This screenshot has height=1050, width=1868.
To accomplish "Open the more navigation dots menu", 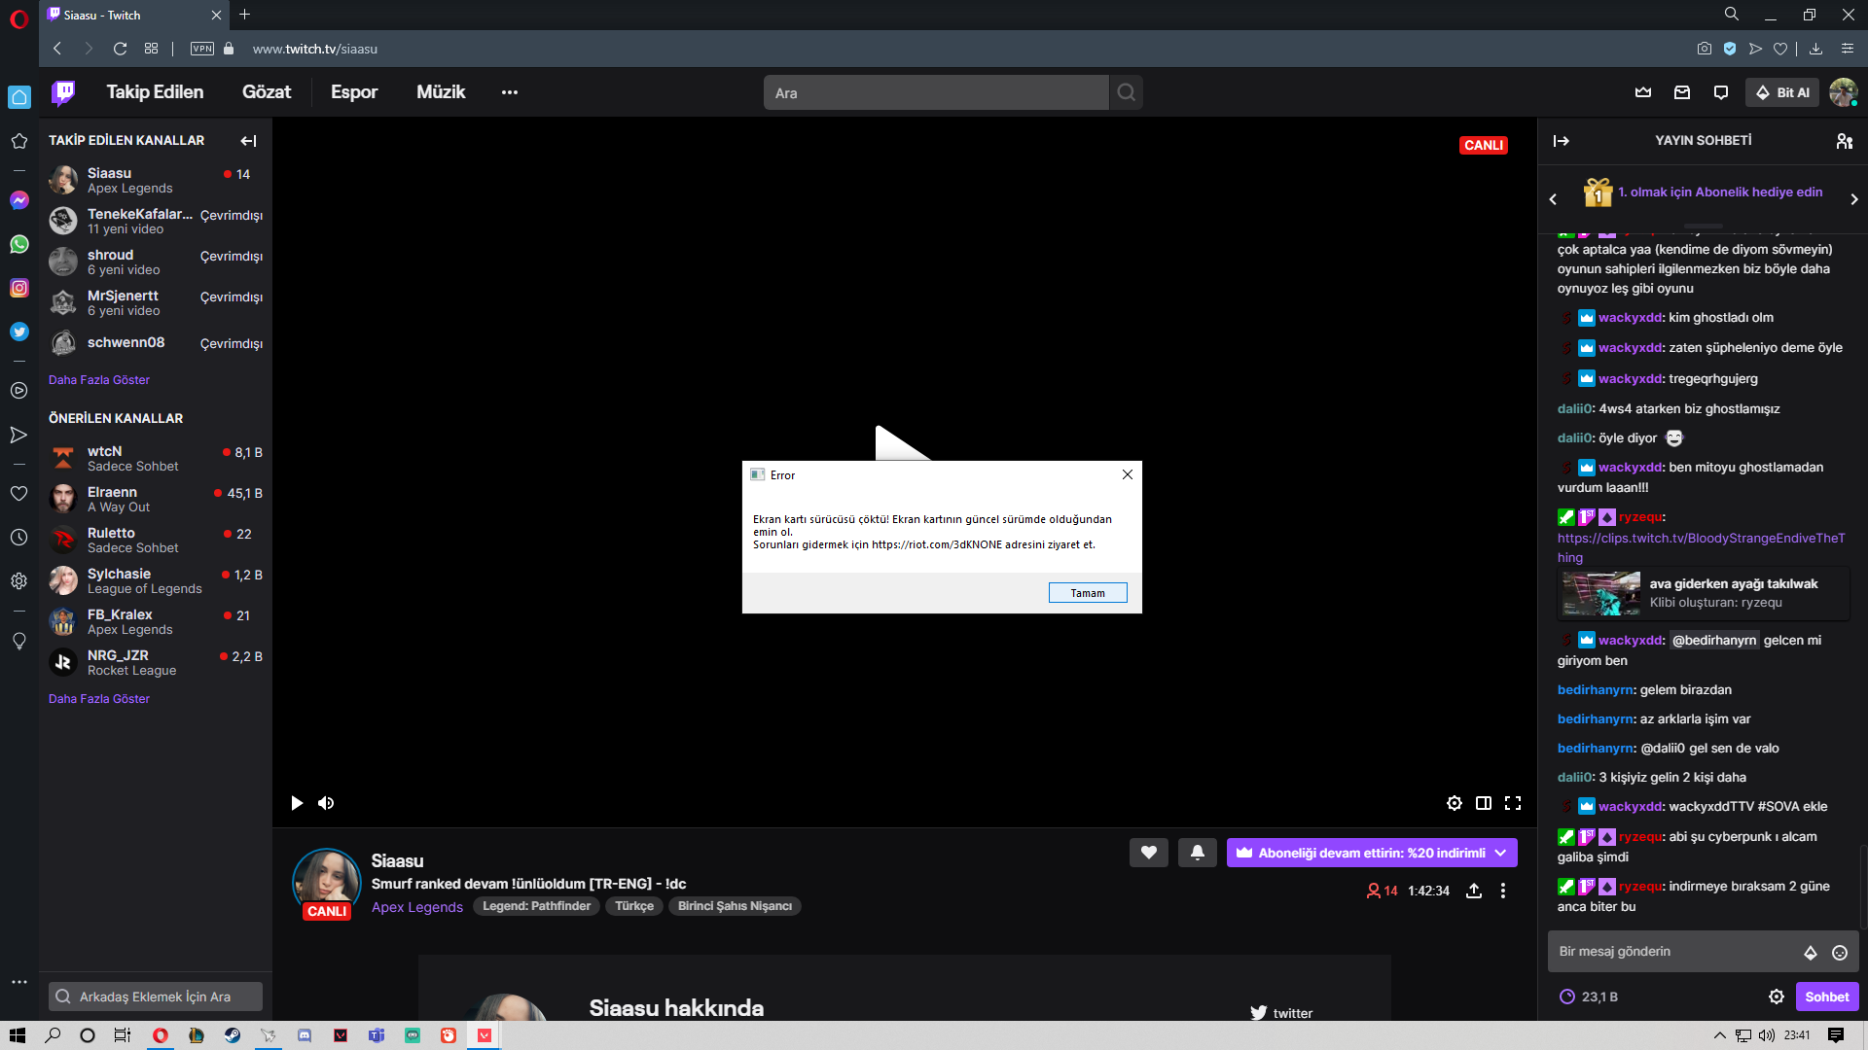I will tap(510, 92).
